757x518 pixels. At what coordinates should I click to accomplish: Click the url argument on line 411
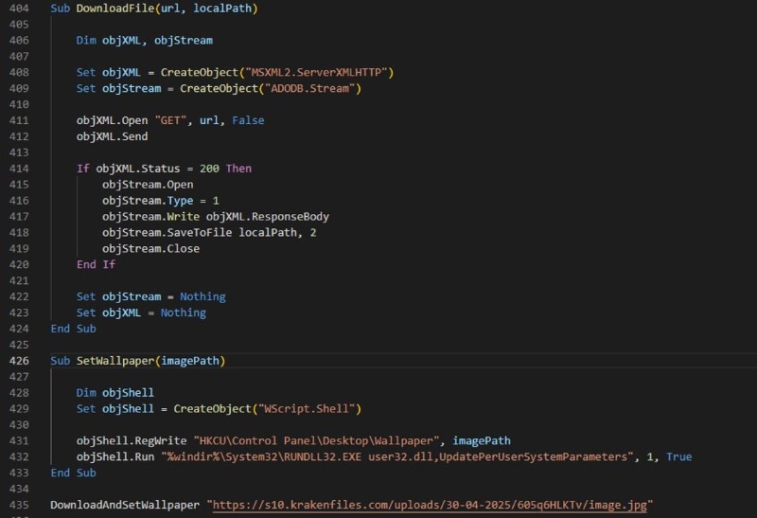pyautogui.click(x=209, y=120)
